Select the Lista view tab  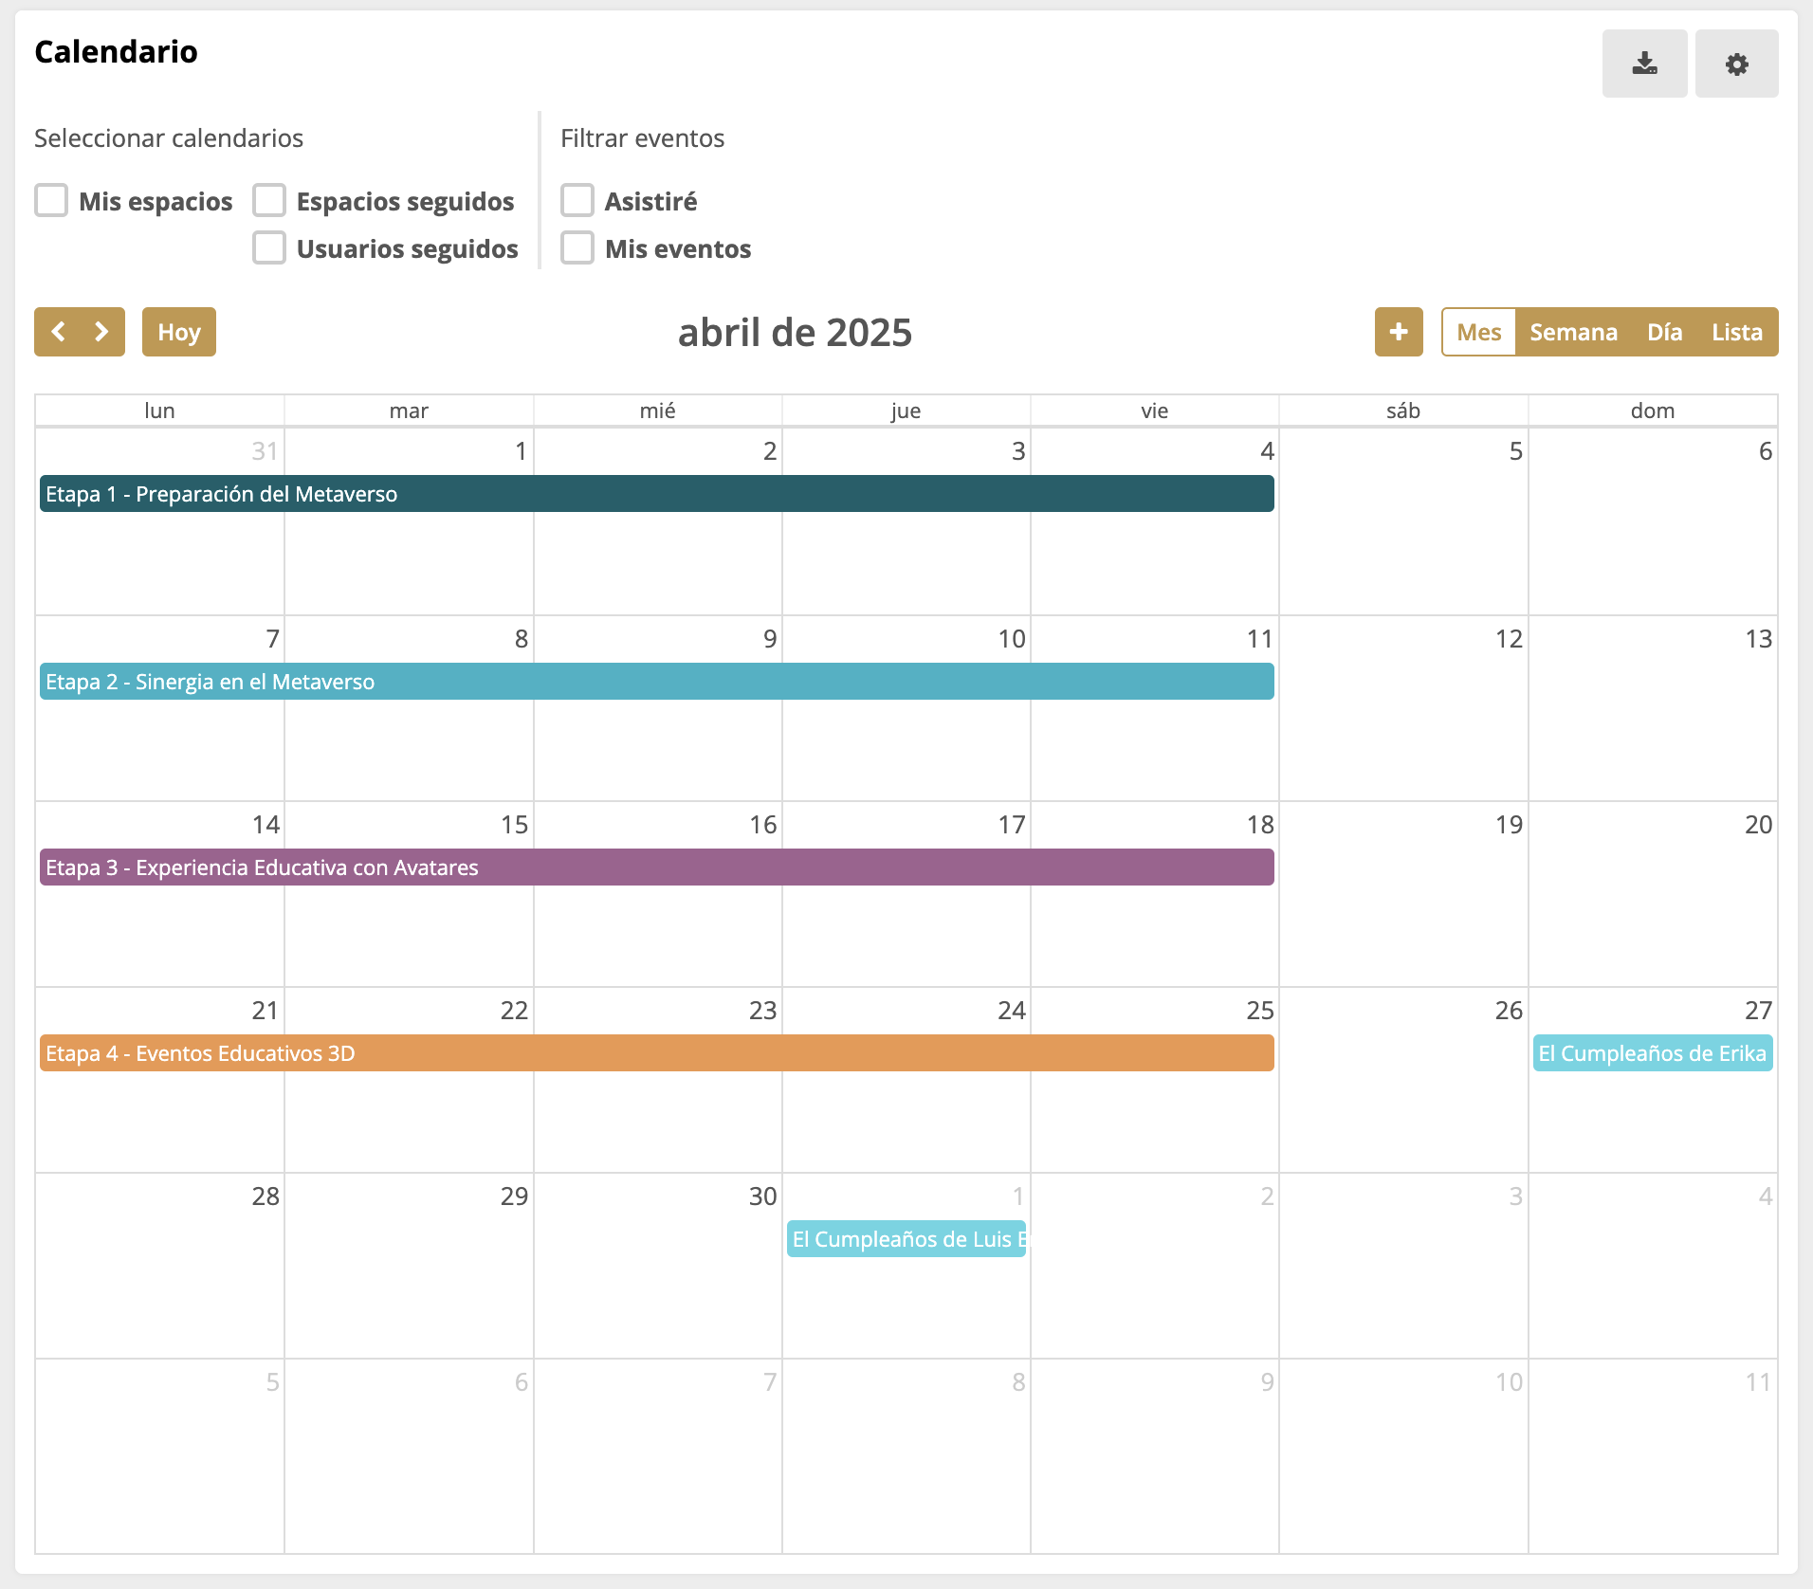[x=1736, y=332]
